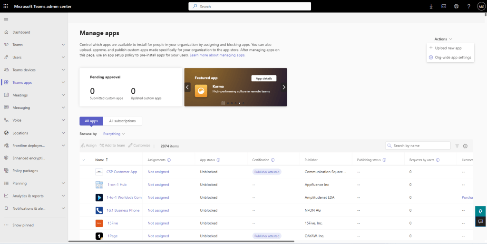Expand the Teams apps sidebar section
Screen dimensions: 487x244
tap(63, 82)
